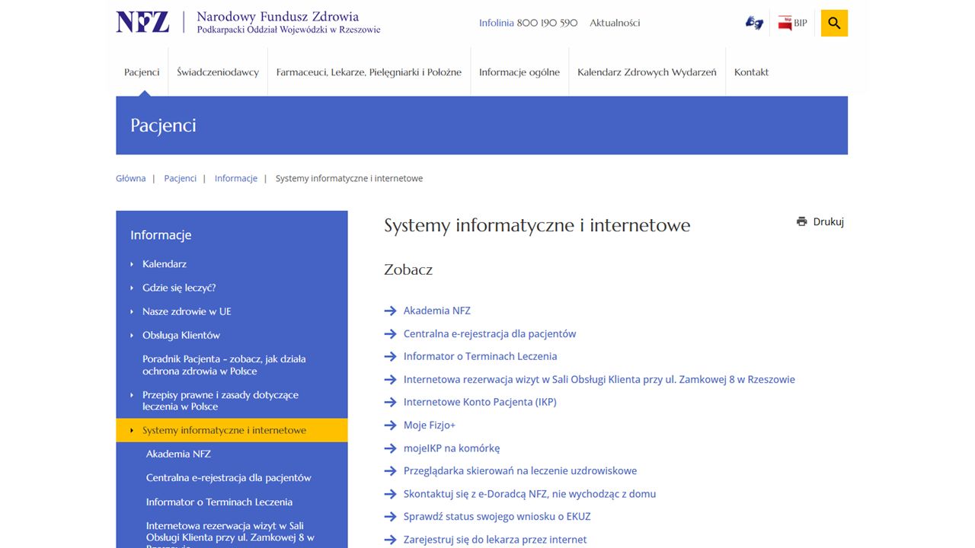Click the Informacje sidebar heading
Screen dimensions: 975x548
(161, 234)
